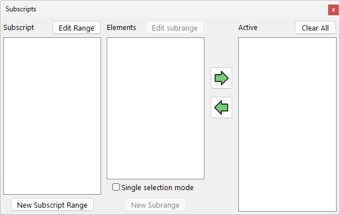The width and height of the screenshot is (340, 215).
Task: Click the Edit subrange button
Action: (175, 28)
